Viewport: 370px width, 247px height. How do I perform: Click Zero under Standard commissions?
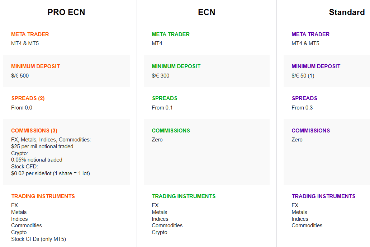(x=297, y=140)
